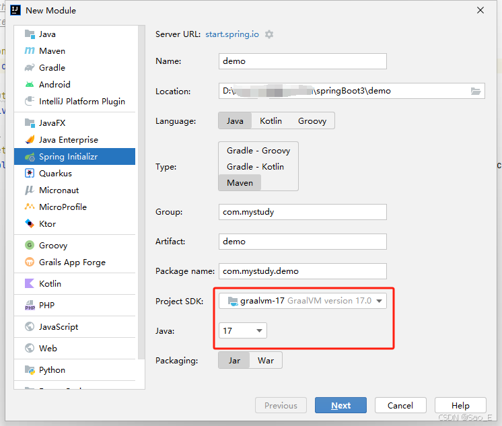The height and width of the screenshot is (426, 502).
Task: Set packaging to War
Action: (266, 360)
